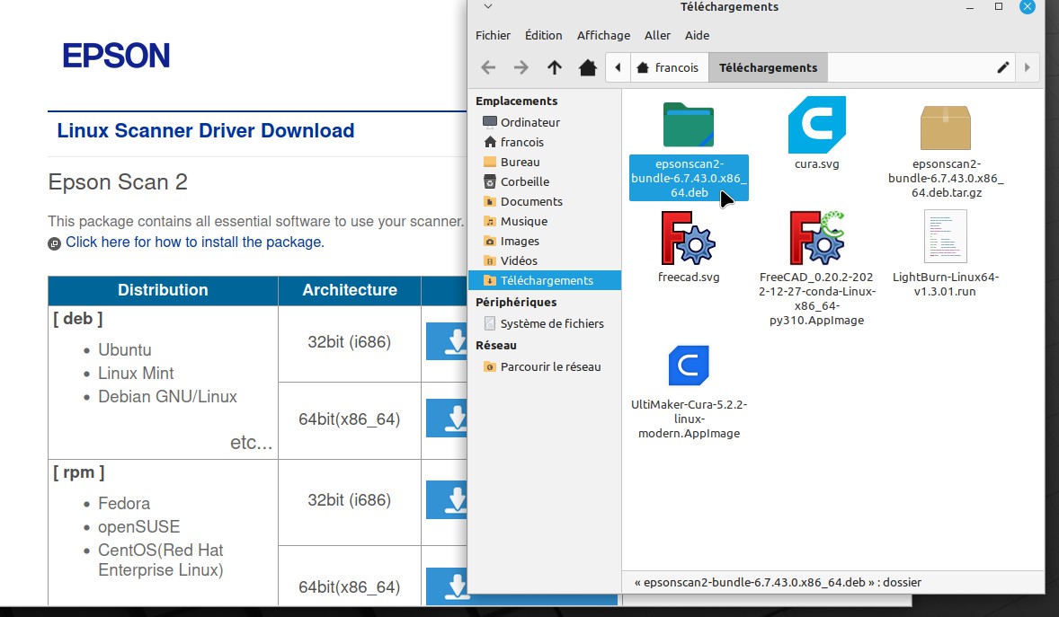
Task: Click the status bar text about the selected dossier
Action: click(778, 582)
